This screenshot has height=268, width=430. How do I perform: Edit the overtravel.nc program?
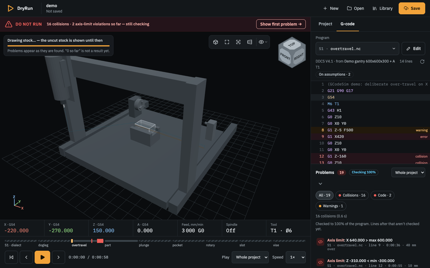click(x=413, y=49)
